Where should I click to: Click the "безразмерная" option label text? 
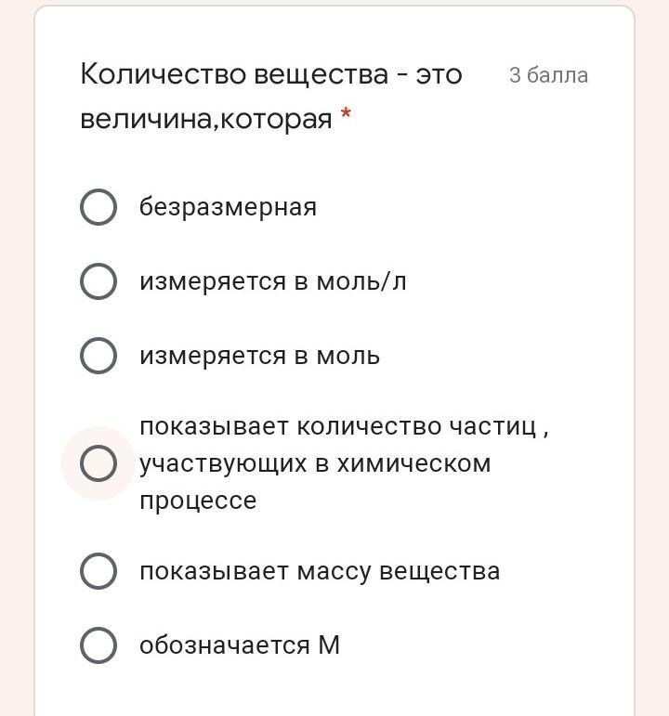click(228, 207)
